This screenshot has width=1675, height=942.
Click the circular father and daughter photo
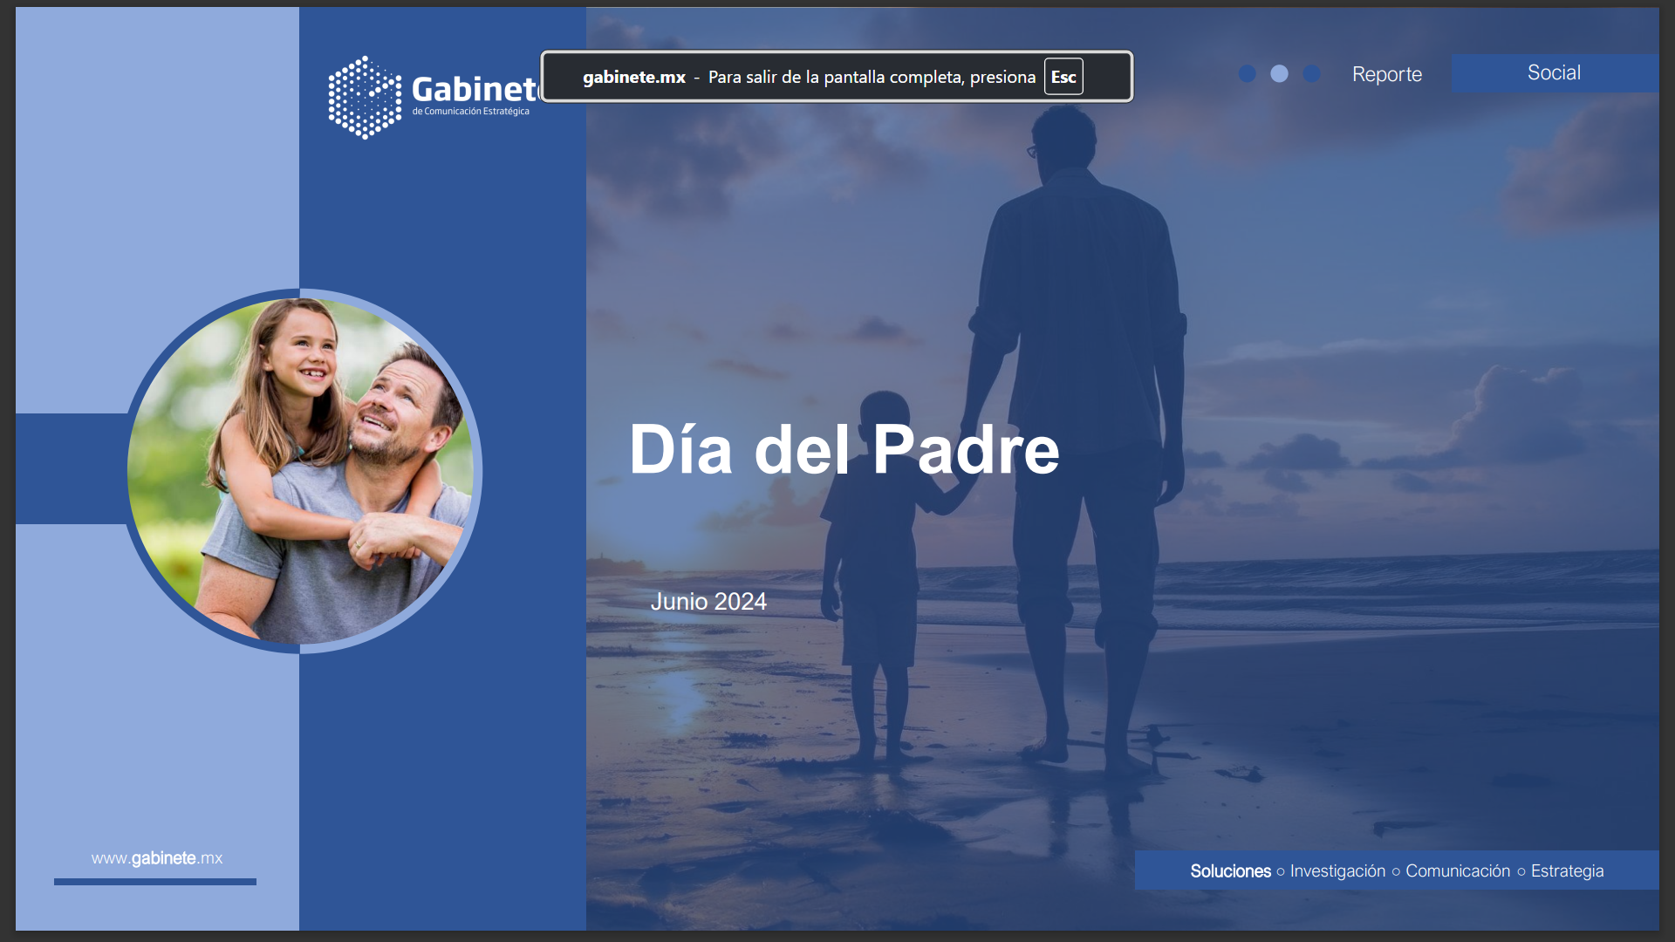click(x=301, y=471)
